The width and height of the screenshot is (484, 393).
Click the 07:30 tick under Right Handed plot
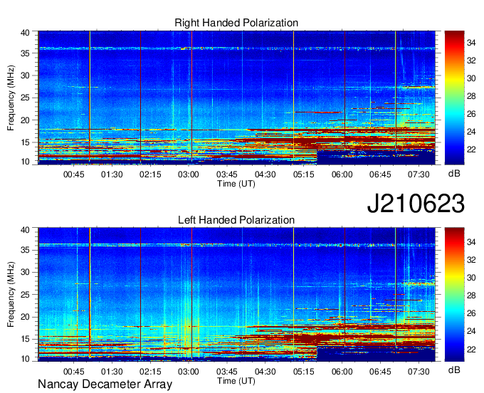click(419, 174)
